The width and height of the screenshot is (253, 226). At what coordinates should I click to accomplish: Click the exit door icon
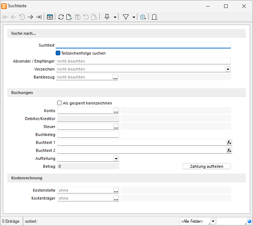pos(154,17)
